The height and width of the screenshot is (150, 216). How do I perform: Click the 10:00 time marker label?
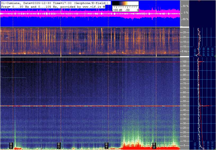(x=11, y=145)
